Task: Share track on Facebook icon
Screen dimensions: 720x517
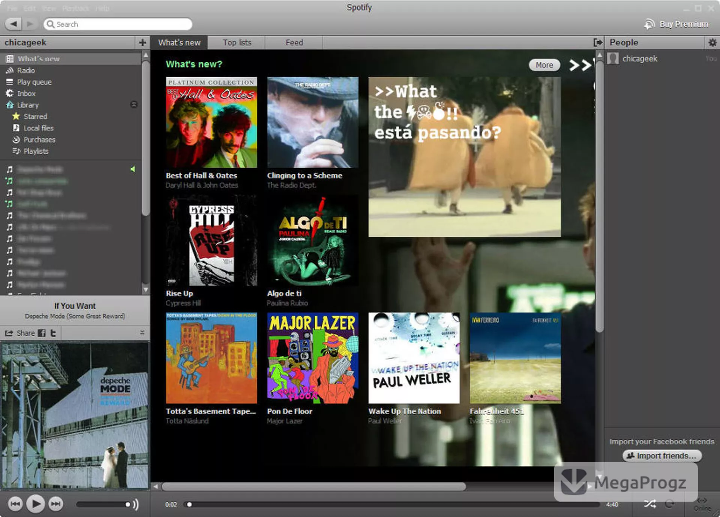Action: pos(42,333)
